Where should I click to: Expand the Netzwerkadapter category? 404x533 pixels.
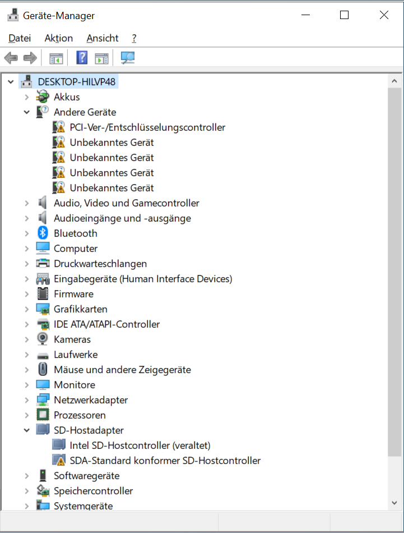pyautogui.click(x=26, y=400)
